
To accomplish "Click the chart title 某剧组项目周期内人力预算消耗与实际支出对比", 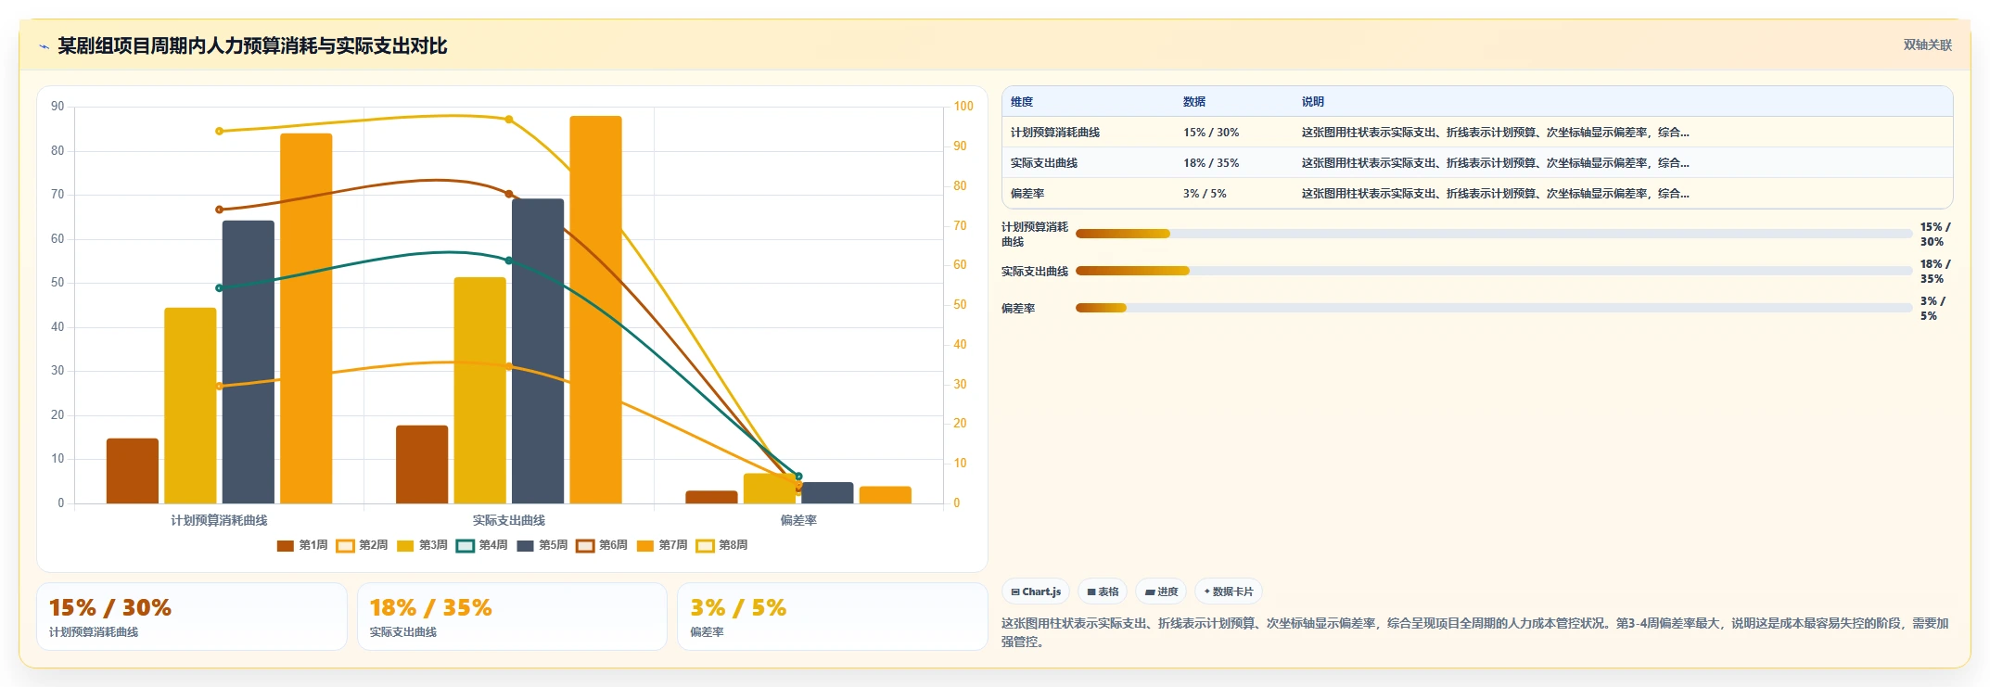I will click(252, 45).
